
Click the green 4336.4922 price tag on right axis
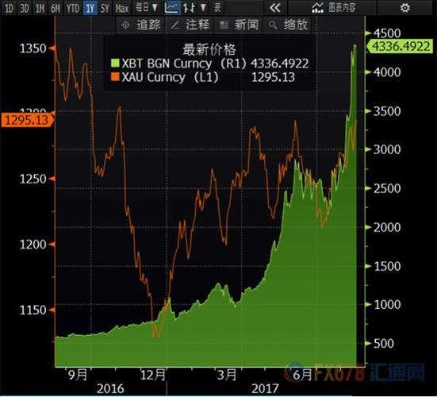tap(400, 46)
